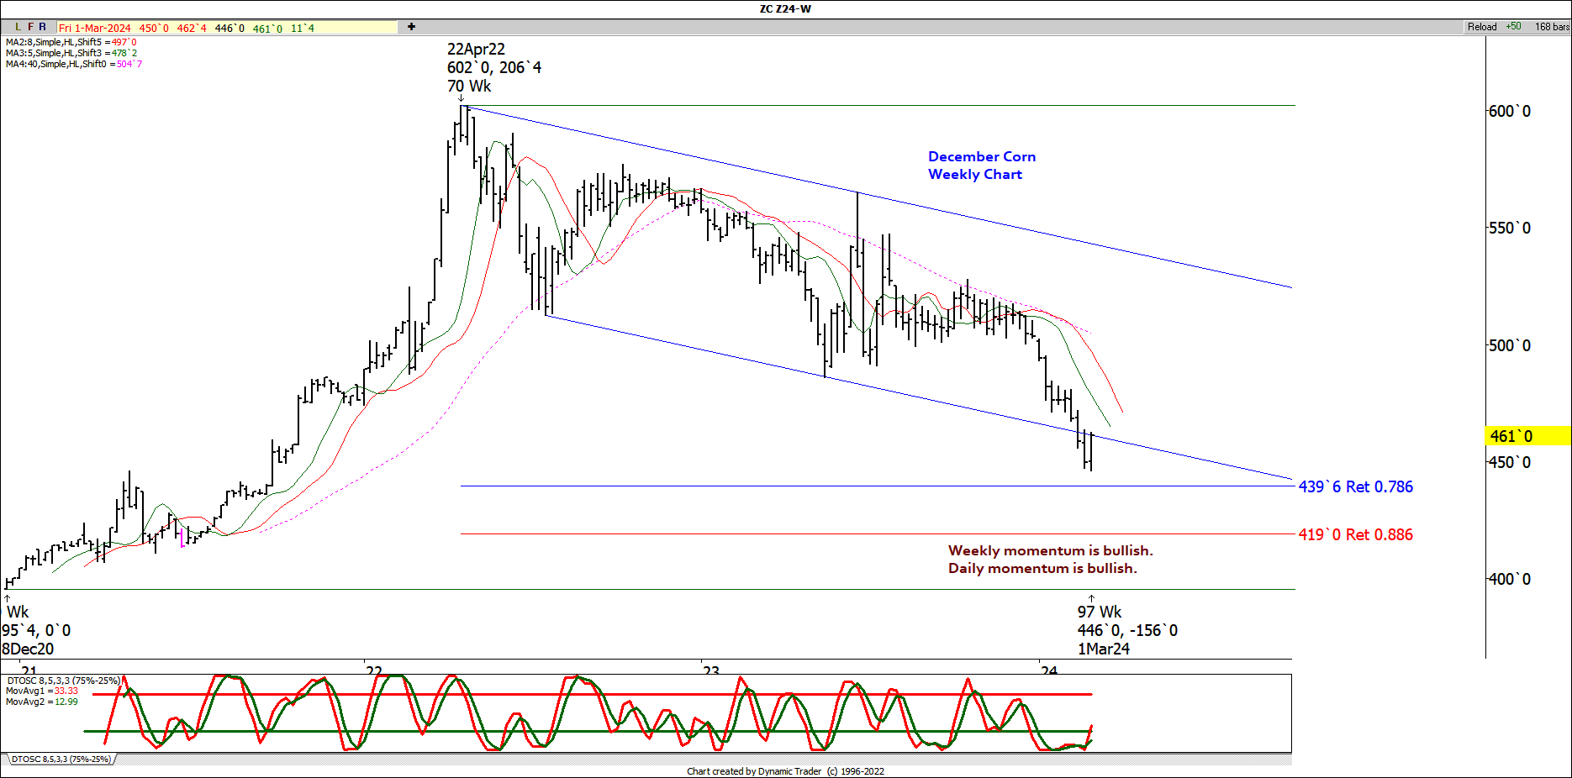1572x778 pixels.
Task: Click the 70 Wk annotation near the high
Action: tap(469, 86)
